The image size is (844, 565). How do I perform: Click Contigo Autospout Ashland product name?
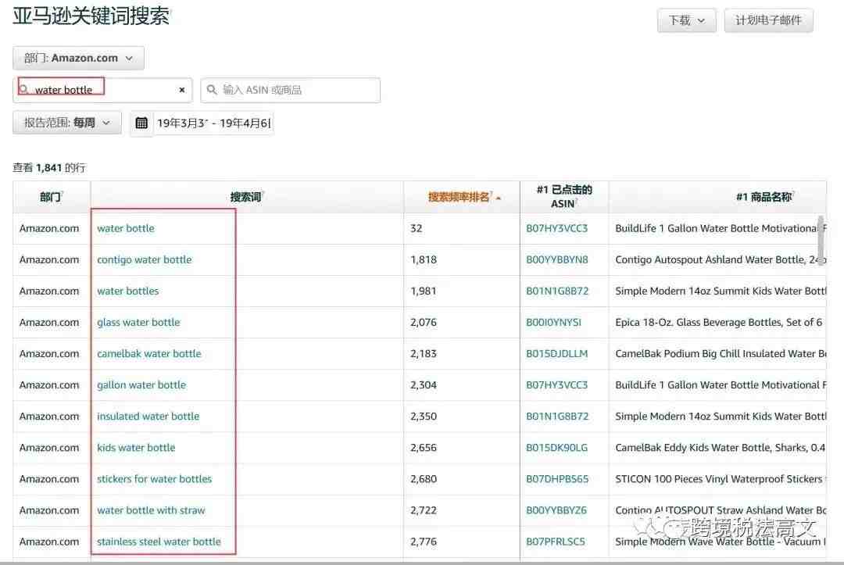(x=721, y=259)
